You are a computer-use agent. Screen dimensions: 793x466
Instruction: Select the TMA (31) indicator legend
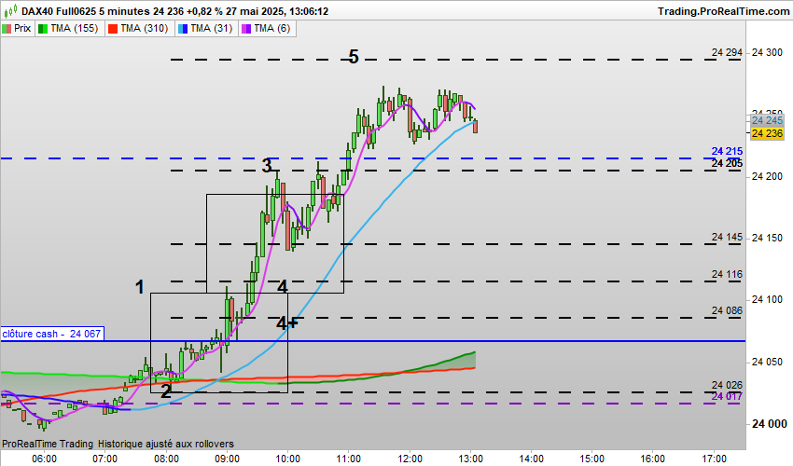click(x=206, y=28)
